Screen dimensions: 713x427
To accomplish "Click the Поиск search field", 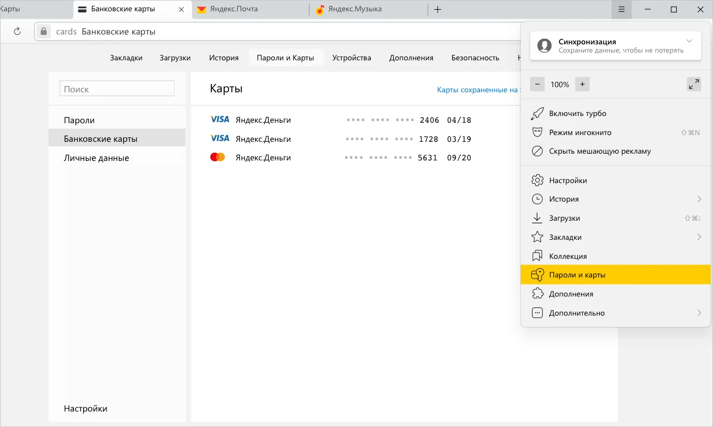I will (117, 89).
